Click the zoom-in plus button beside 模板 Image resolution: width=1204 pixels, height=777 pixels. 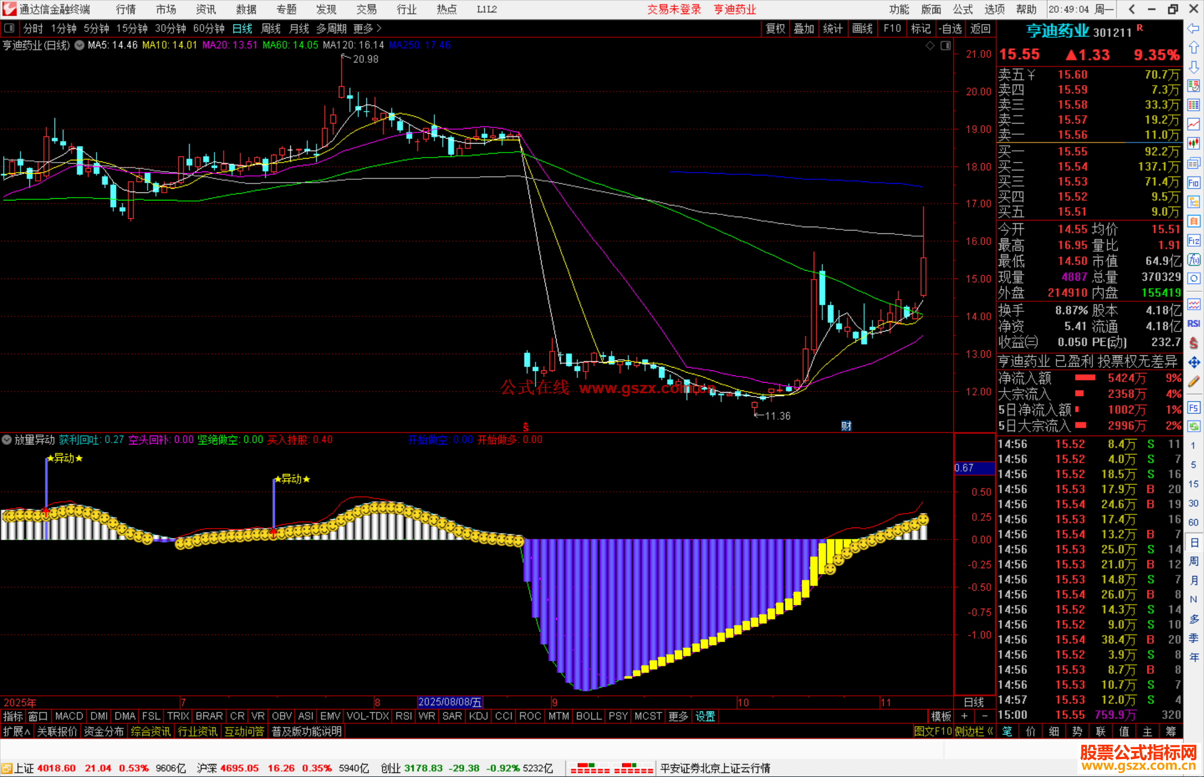click(964, 716)
